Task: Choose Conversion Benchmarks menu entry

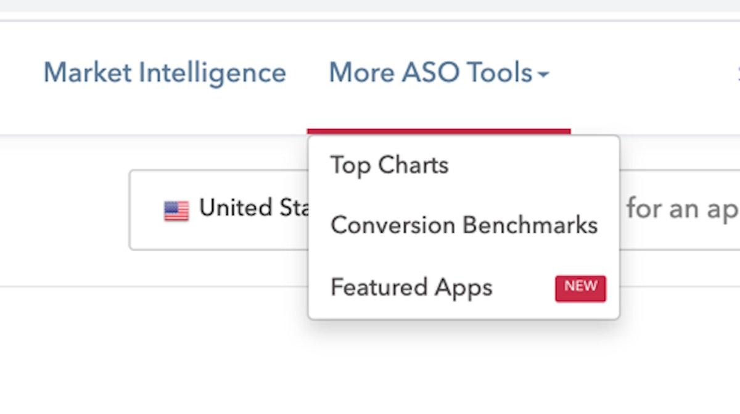Action: [x=464, y=225]
